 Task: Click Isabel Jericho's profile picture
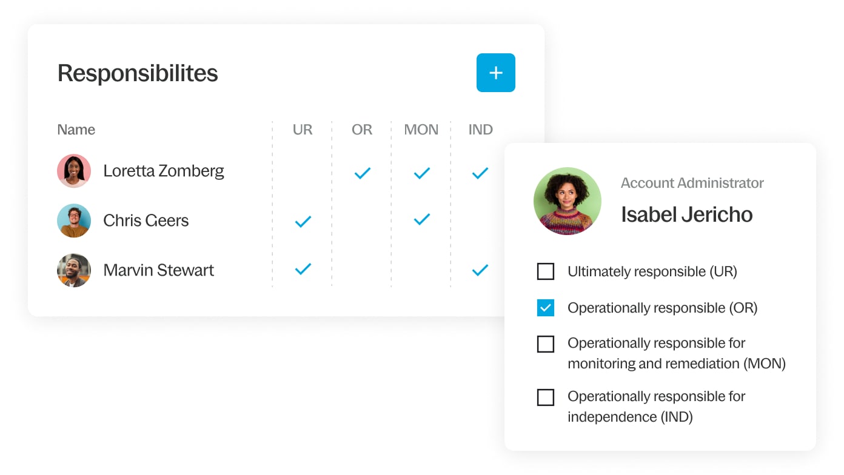point(567,201)
